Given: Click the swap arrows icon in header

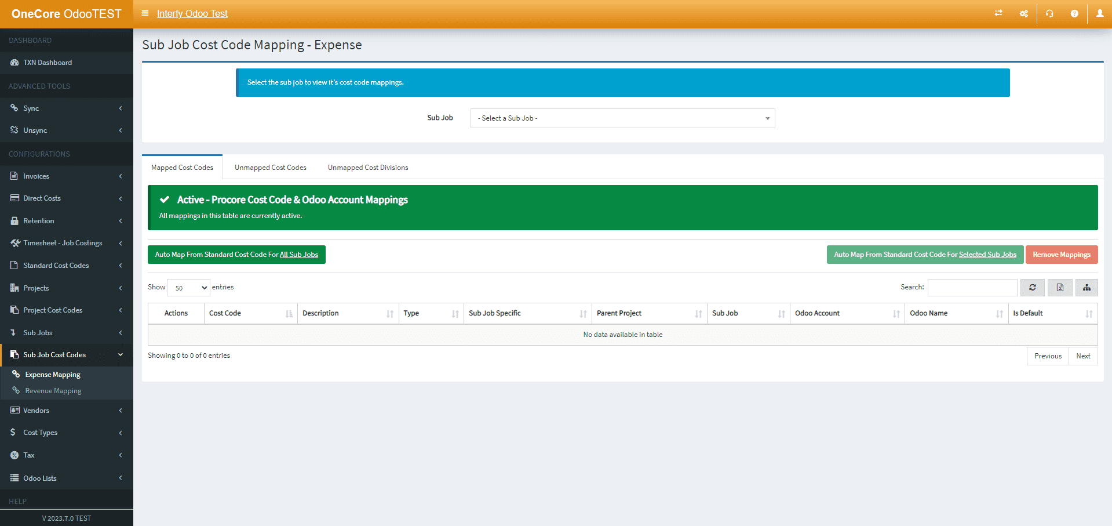Looking at the screenshot, I should [998, 13].
